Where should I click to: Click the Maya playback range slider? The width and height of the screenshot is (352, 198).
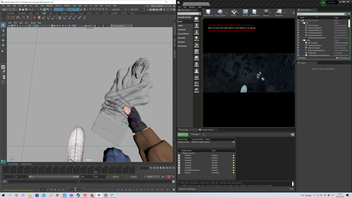click(54, 177)
